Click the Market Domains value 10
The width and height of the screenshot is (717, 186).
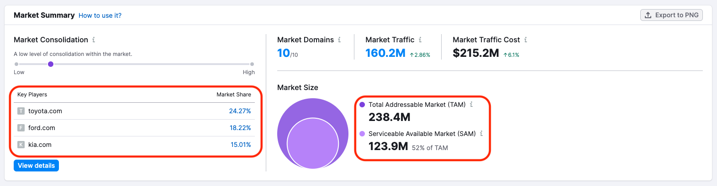point(284,53)
